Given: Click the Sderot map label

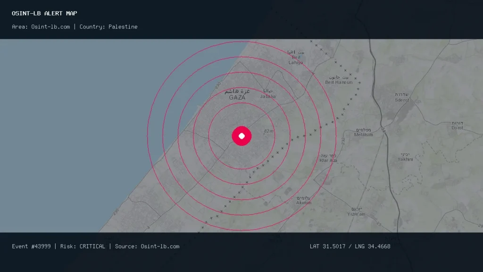Looking at the screenshot, I should pos(402,97).
